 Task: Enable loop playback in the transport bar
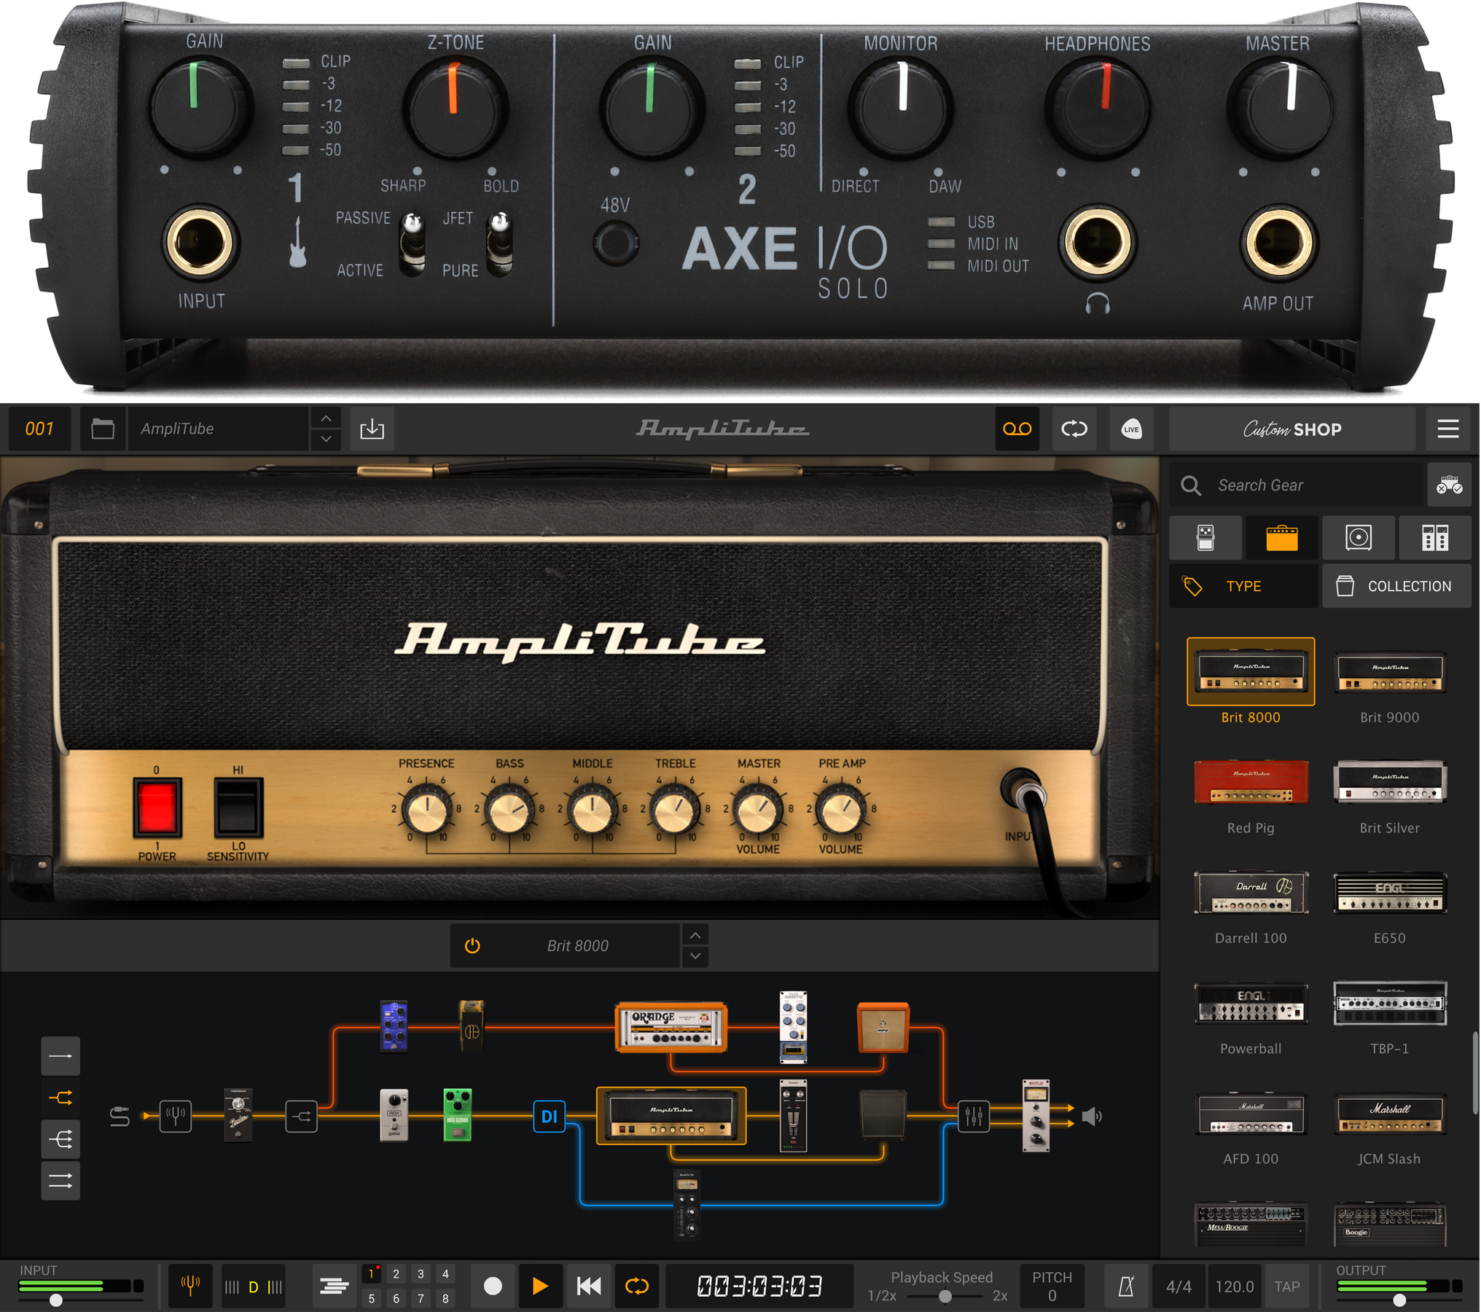(x=636, y=1286)
